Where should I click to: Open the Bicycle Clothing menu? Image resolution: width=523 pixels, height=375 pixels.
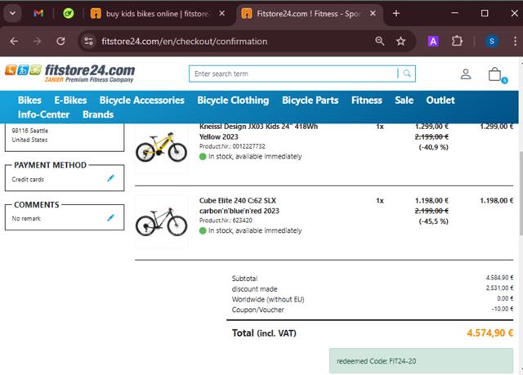(x=233, y=100)
